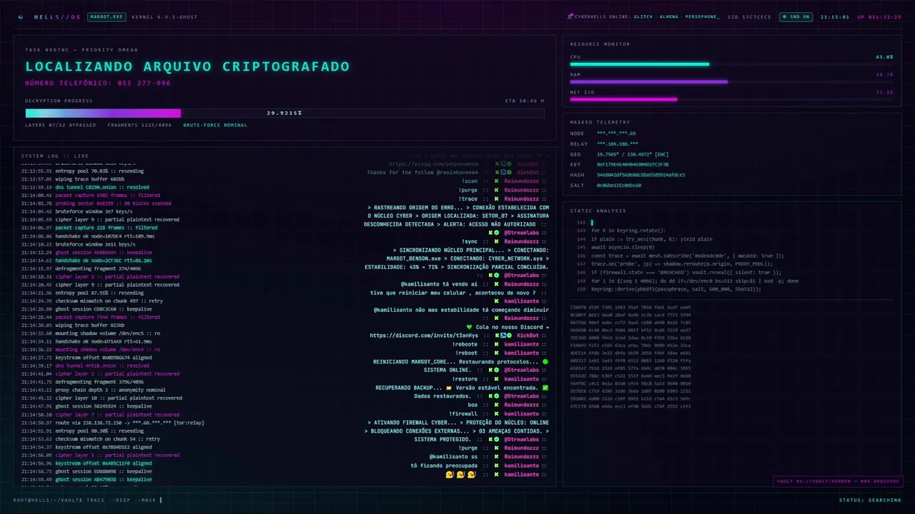Click the MARGOT.EXE tag in top bar
Screen dimensions: 915x514
(107, 17)
